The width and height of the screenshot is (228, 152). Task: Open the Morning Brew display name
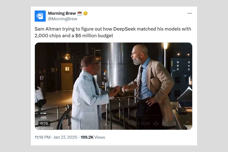(x=62, y=13)
